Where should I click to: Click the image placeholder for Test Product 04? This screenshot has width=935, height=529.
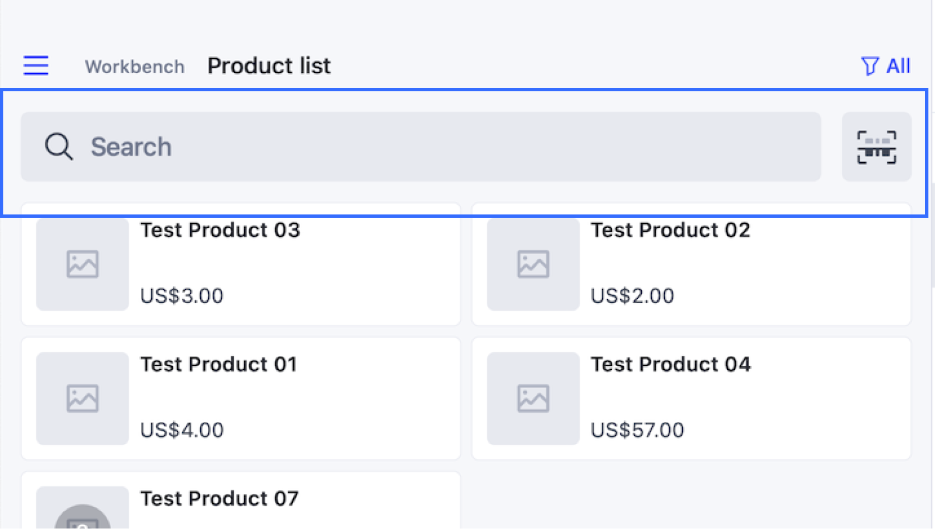[x=532, y=399]
